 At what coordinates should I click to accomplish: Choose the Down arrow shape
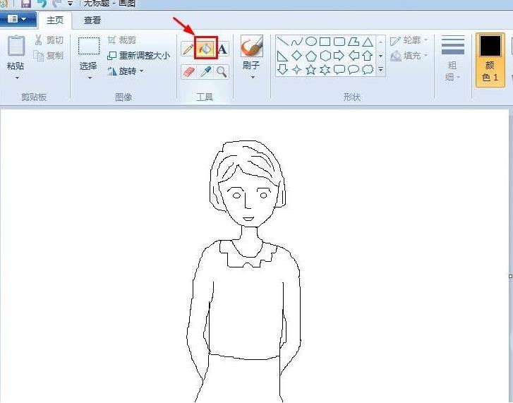tap(282, 69)
